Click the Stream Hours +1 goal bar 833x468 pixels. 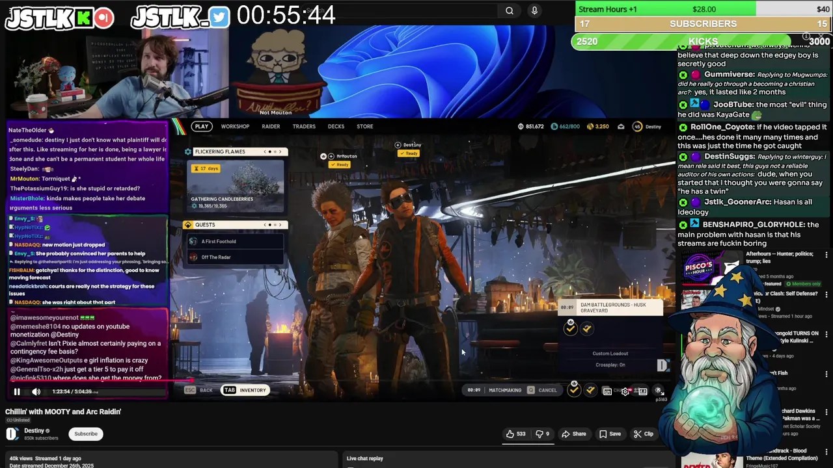[x=703, y=9]
